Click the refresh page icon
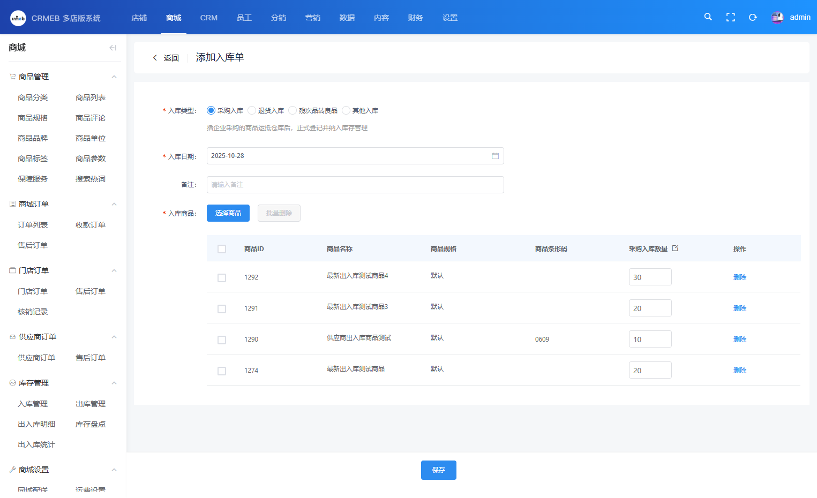 point(753,17)
